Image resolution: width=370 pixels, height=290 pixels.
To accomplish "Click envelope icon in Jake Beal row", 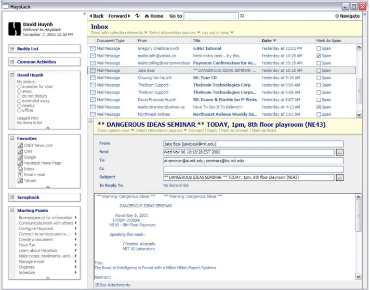I will pyautogui.click(x=92, y=70).
